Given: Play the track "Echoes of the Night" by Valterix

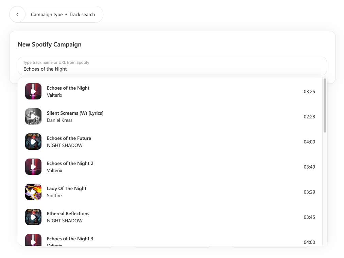Looking at the screenshot, I should (33, 91).
